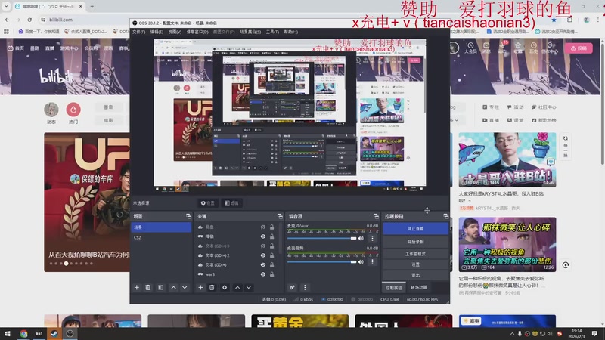Switch to the 控制按钮 tab in OBS controls

393,288
